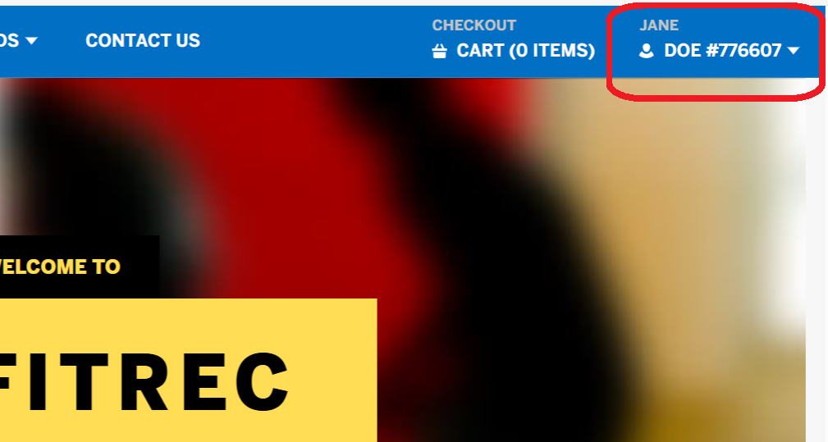
Task: Click the user profile silhouette icon
Action: [647, 51]
